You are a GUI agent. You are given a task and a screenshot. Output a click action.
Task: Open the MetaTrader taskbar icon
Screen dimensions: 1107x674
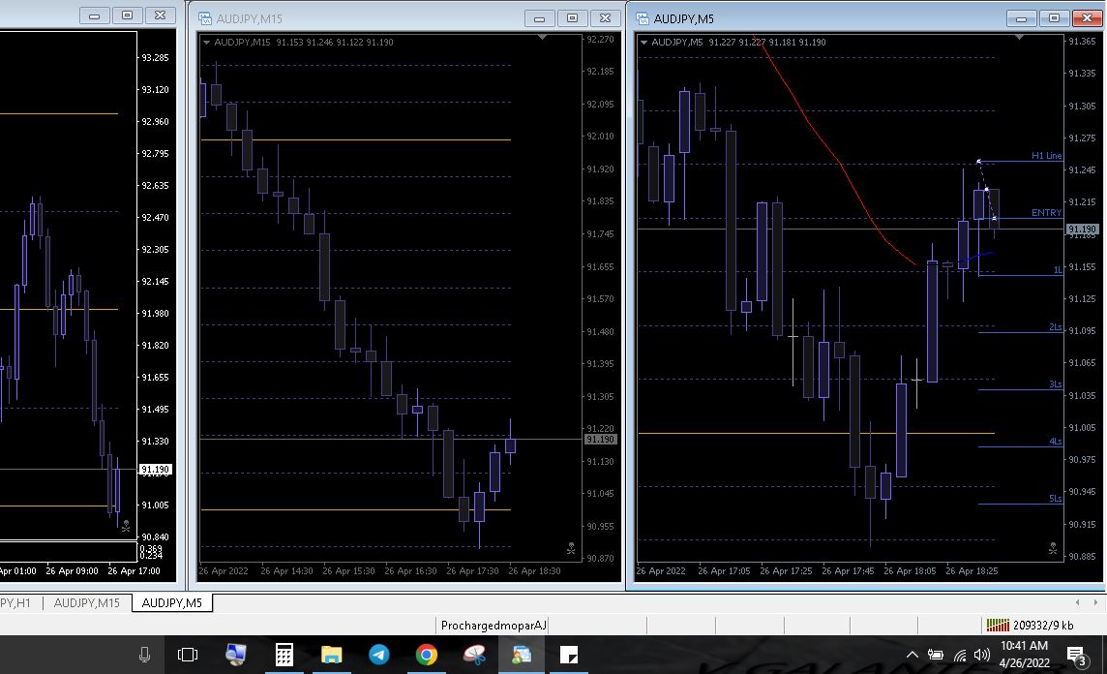(x=522, y=655)
